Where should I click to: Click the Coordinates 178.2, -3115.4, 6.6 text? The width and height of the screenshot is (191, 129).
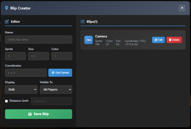pyautogui.click(x=135, y=43)
